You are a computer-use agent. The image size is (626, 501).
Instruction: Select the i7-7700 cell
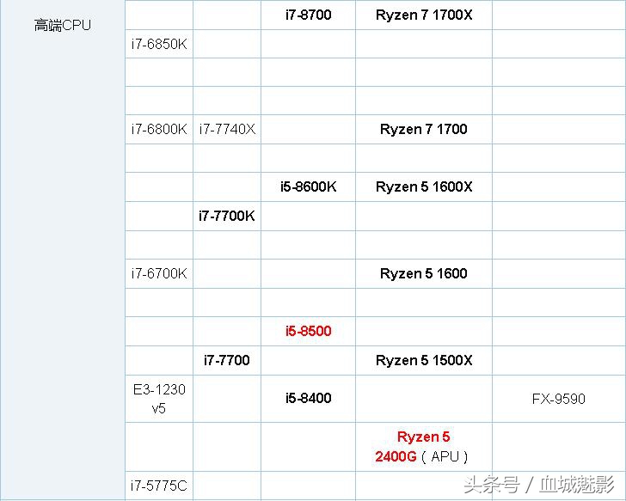pyautogui.click(x=227, y=361)
